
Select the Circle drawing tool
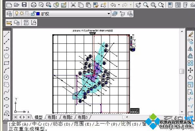coord(7,77)
